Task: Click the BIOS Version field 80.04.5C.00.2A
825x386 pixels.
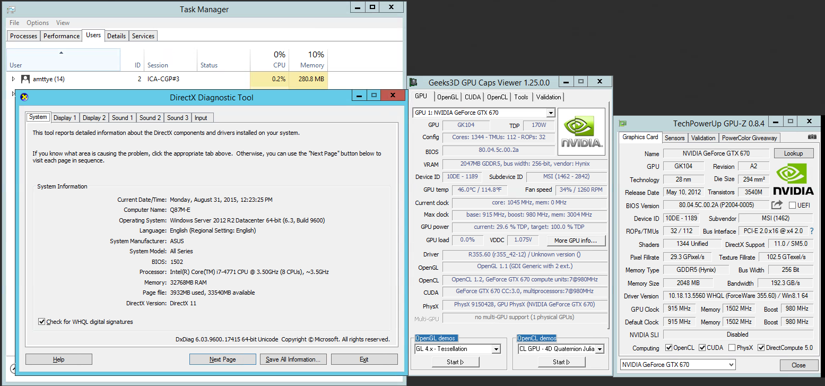Action: [x=716, y=205]
